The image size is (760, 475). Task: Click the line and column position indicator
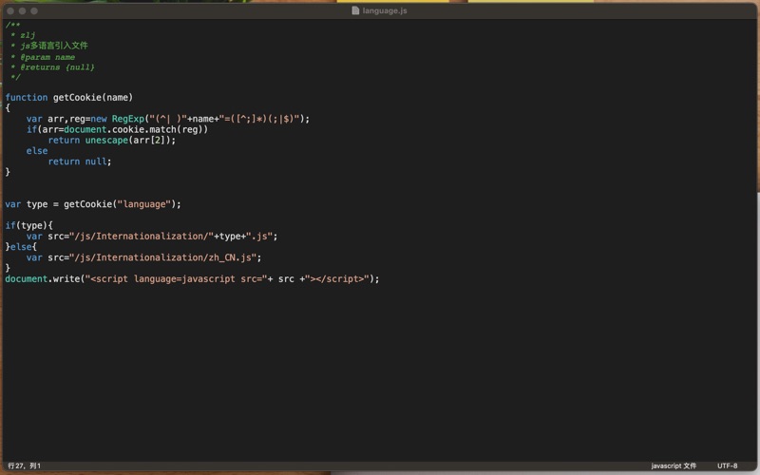(25, 465)
